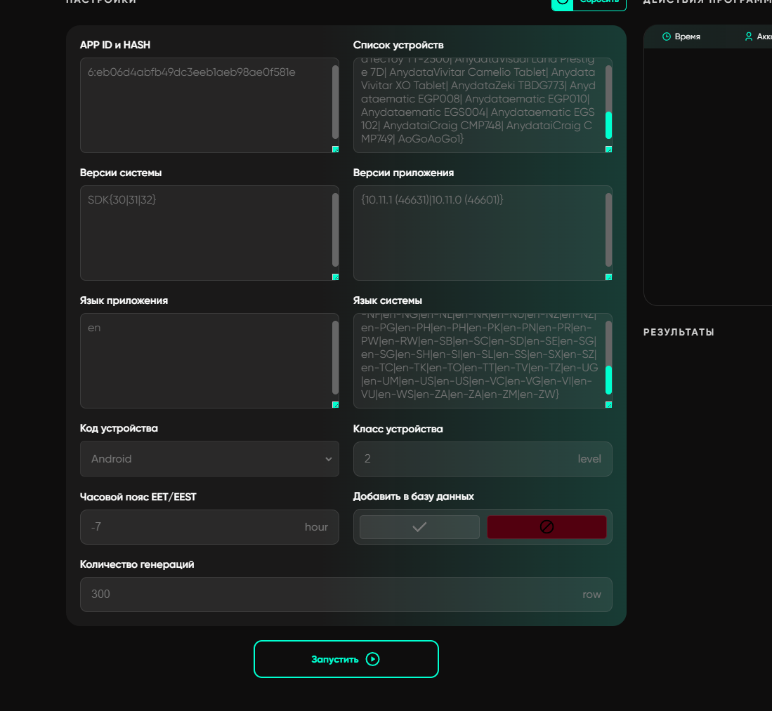
Task: Disable Добавить в базу данных with red option
Action: 547,527
